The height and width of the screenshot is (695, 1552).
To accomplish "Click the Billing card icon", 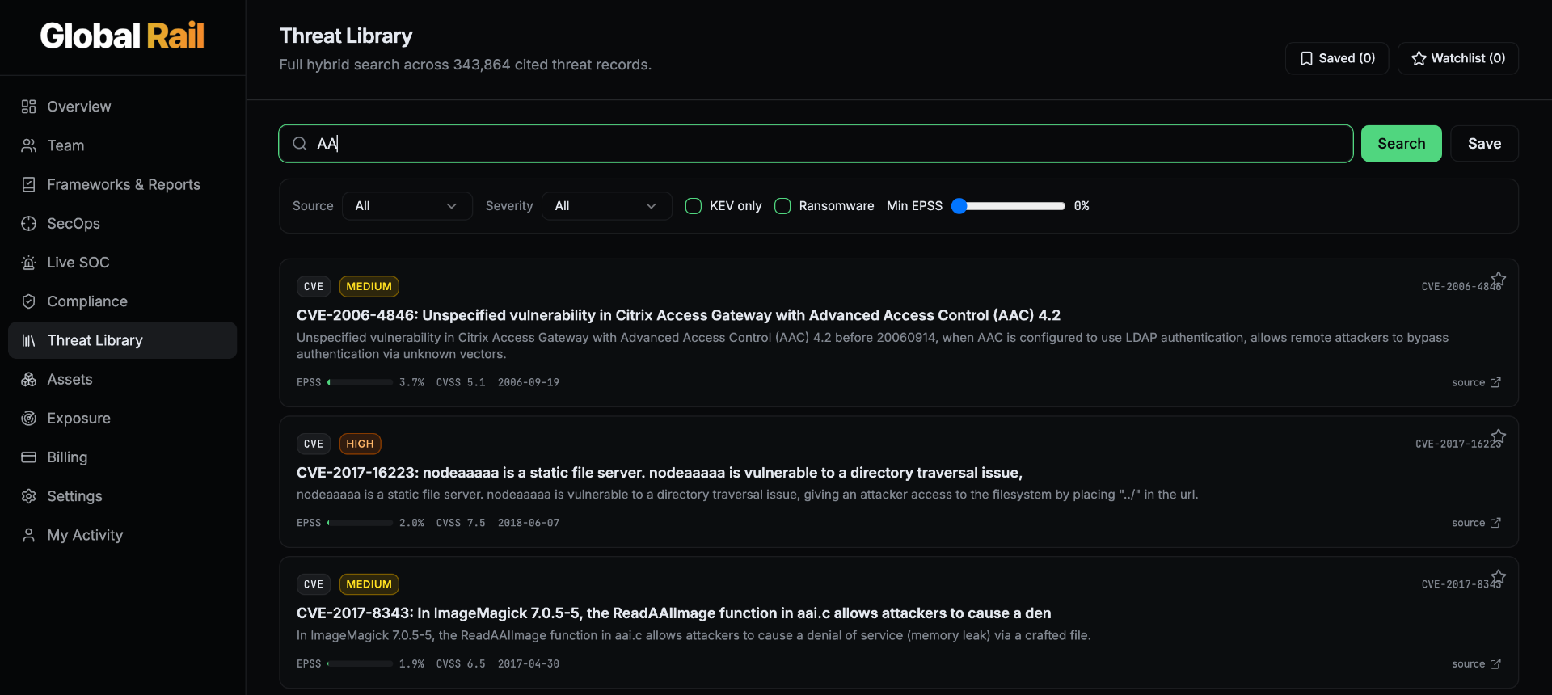I will (x=29, y=457).
